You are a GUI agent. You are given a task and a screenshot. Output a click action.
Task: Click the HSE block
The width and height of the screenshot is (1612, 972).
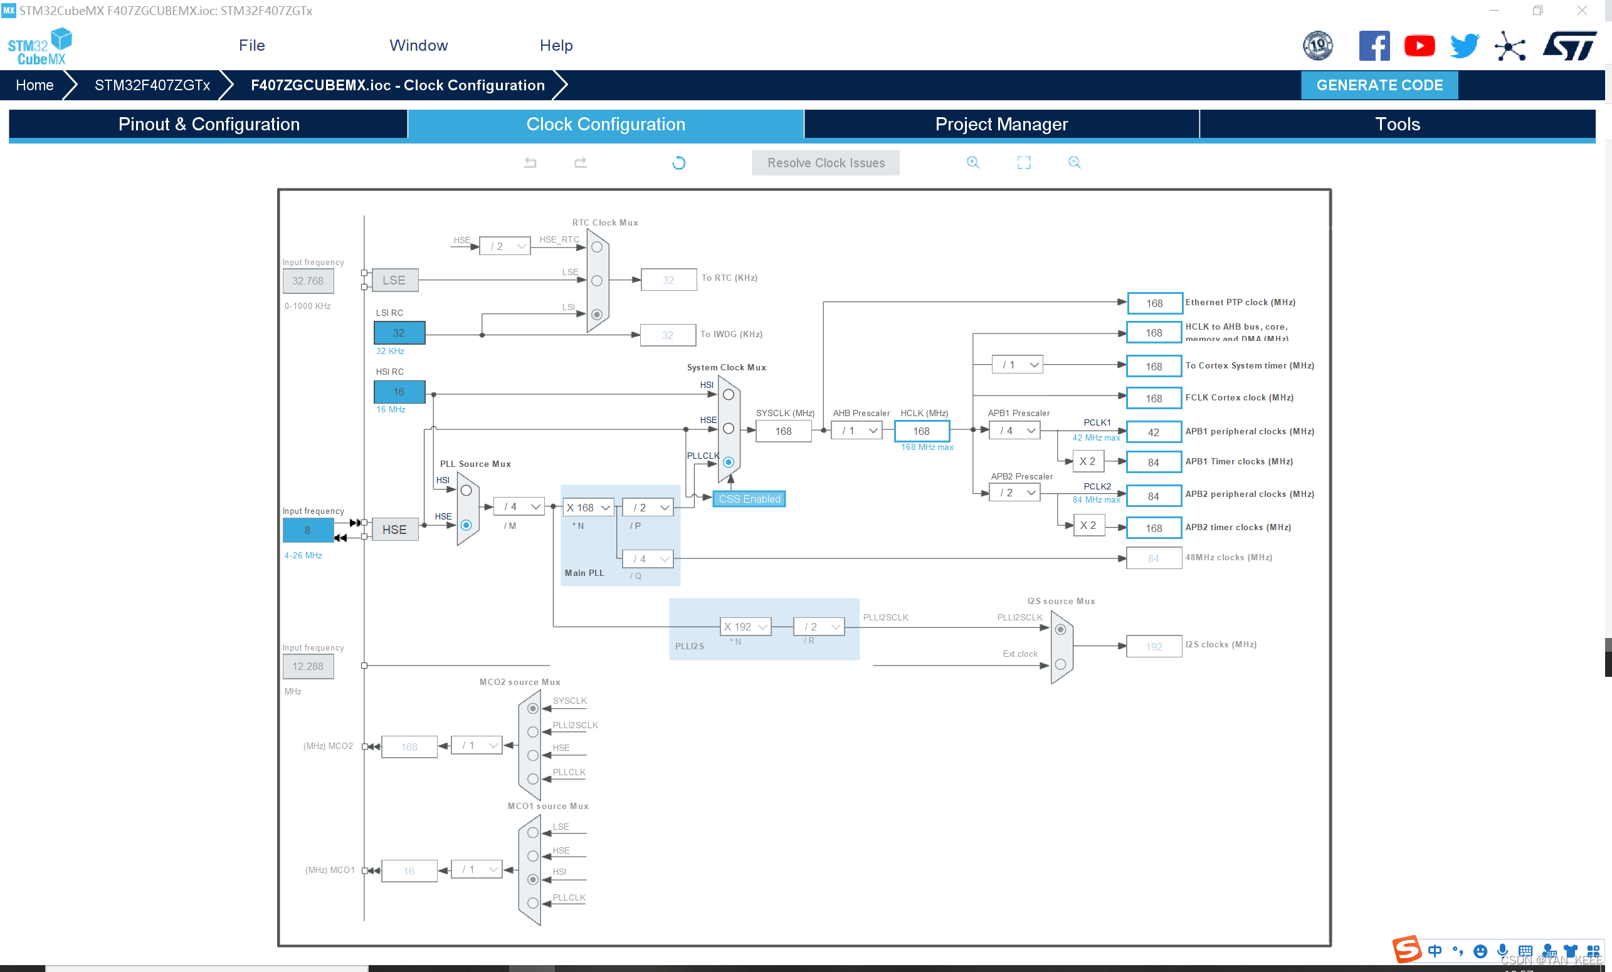click(x=394, y=530)
